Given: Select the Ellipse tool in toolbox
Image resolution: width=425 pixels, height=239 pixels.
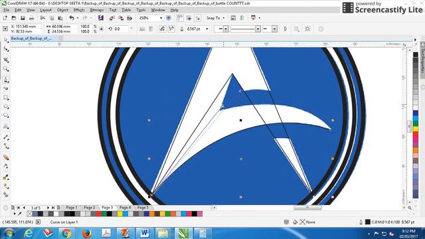Looking at the screenshot, I should [6, 107].
